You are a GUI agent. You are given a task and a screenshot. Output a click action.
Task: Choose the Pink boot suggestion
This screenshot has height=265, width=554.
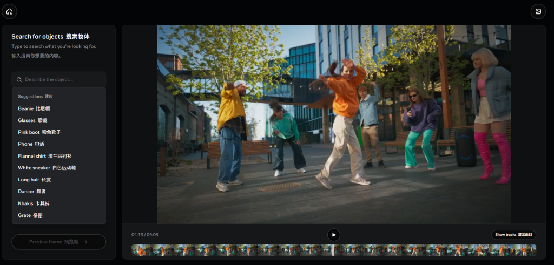pos(39,132)
